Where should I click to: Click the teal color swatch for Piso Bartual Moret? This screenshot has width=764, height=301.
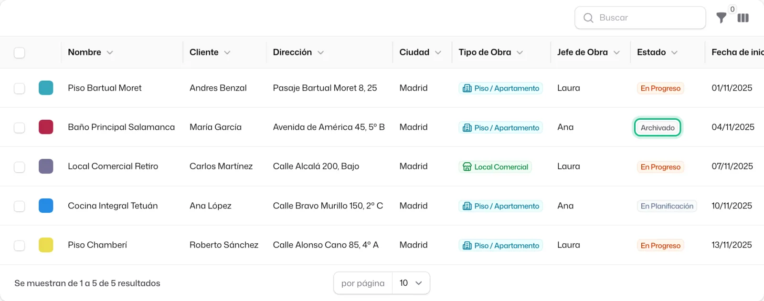coord(46,88)
